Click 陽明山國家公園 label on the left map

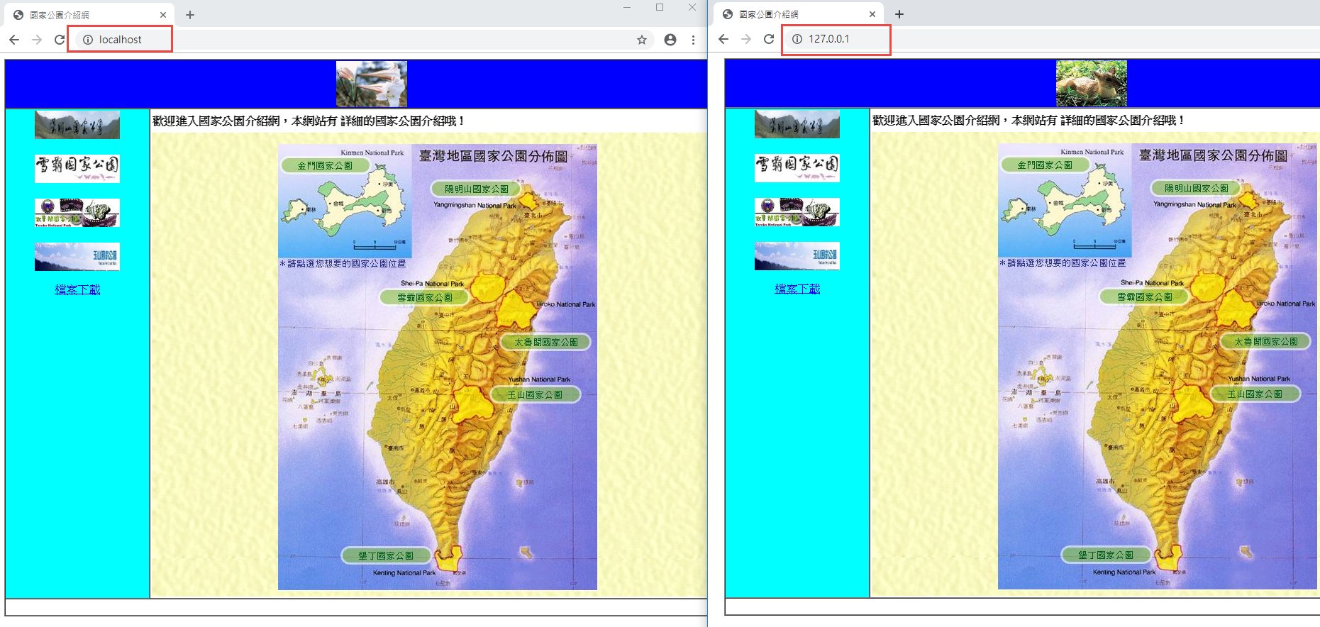[476, 189]
